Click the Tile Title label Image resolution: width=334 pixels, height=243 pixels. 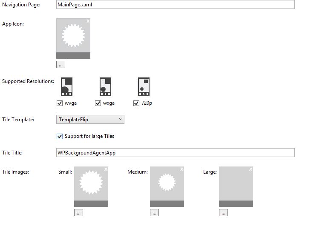pos(12,153)
